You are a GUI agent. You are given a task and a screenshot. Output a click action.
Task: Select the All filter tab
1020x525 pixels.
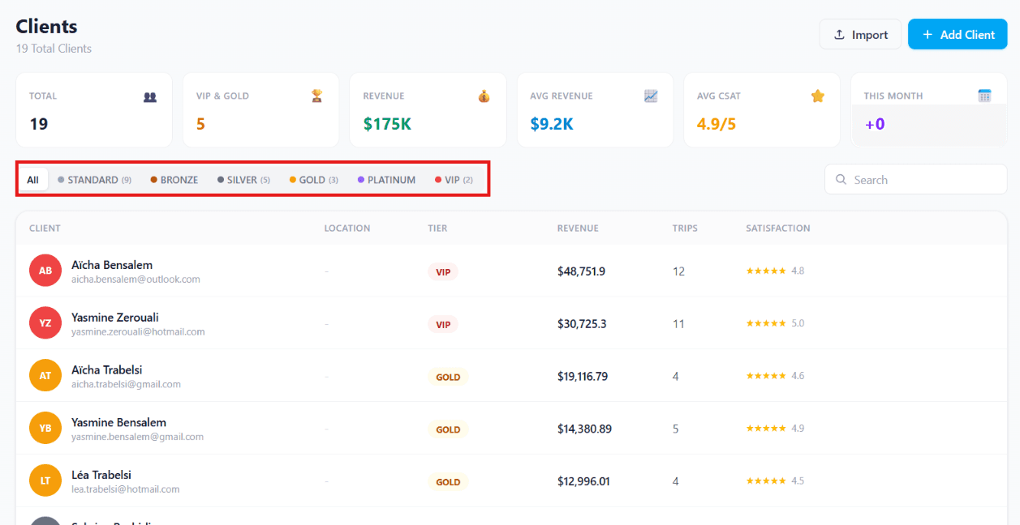pyautogui.click(x=32, y=180)
